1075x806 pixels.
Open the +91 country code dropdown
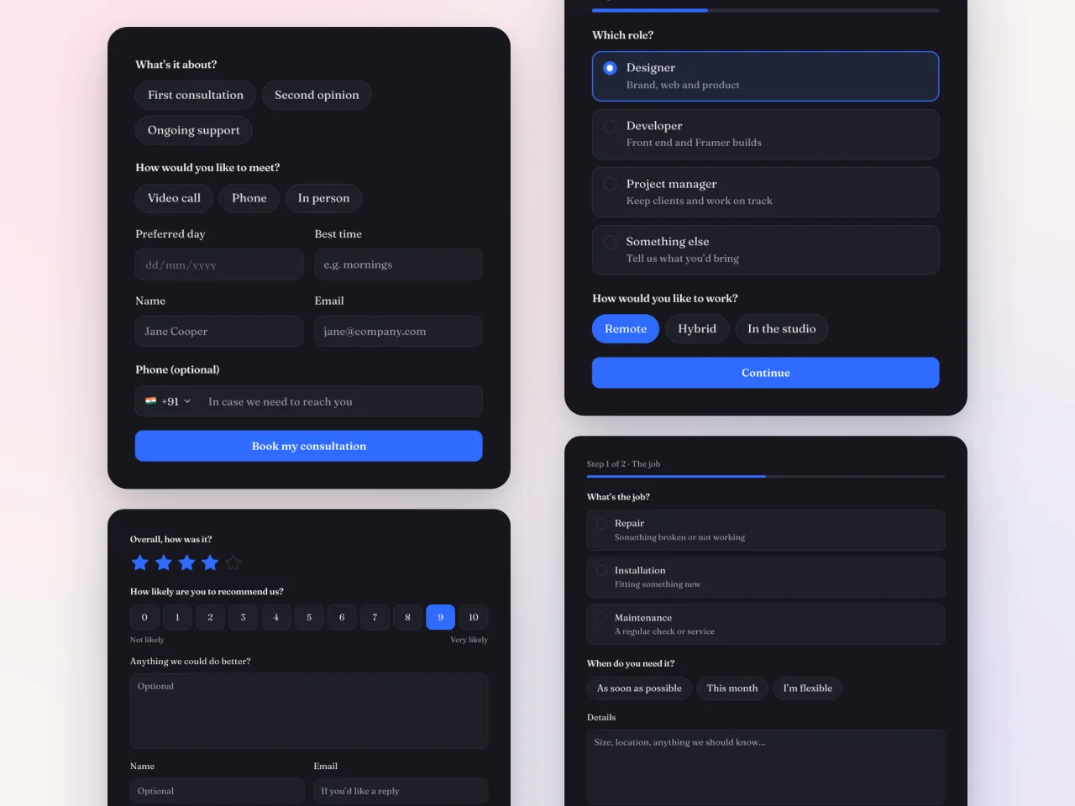click(x=168, y=401)
